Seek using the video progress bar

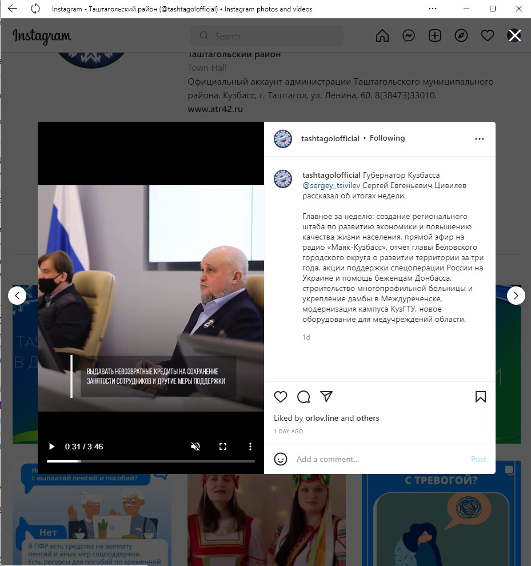[151, 461]
